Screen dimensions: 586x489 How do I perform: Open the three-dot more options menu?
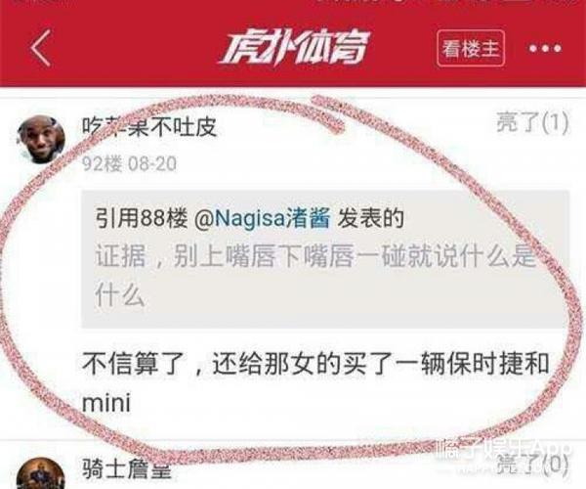point(545,49)
